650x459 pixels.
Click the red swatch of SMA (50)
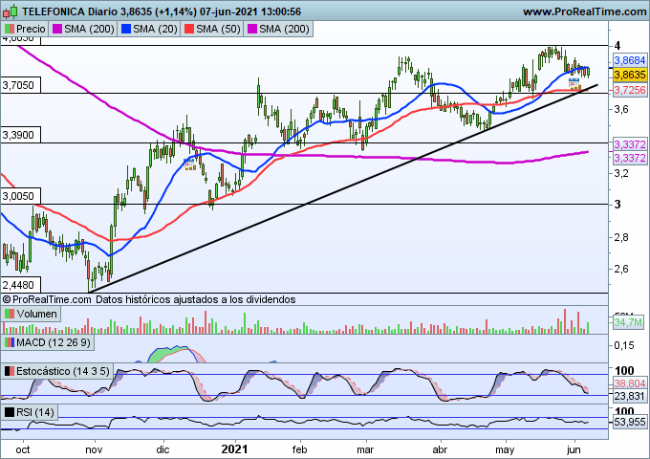coord(189,29)
